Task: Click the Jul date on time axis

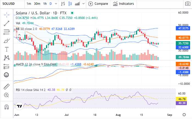Action: click(66, 115)
